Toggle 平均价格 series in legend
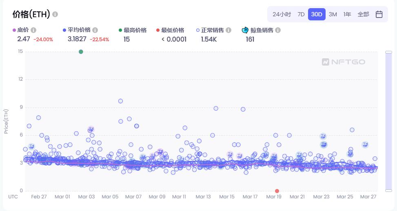This screenshot has width=397, height=211. pos(77,30)
